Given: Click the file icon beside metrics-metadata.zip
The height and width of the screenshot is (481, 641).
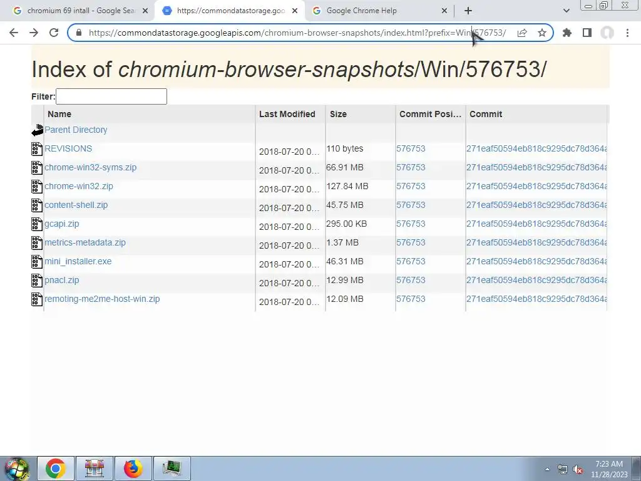Looking at the screenshot, I should coord(37,243).
